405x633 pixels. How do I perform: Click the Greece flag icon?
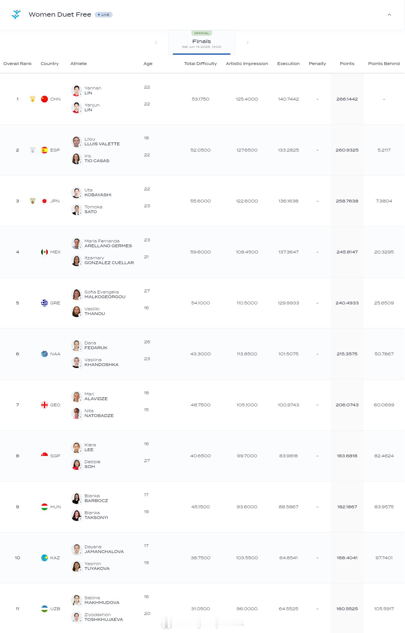(44, 303)
